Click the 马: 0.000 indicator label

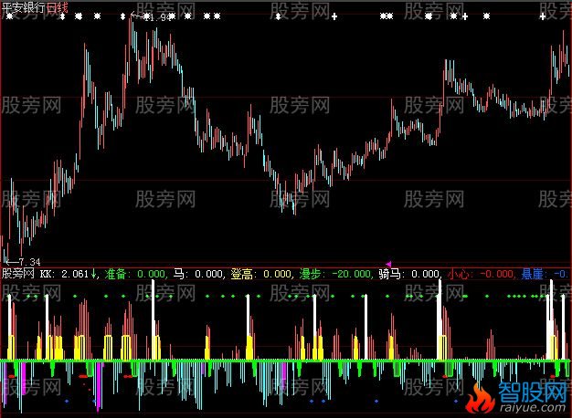pos(198,274)
